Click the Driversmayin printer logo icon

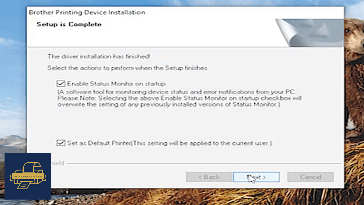click(x=28, y=176)
